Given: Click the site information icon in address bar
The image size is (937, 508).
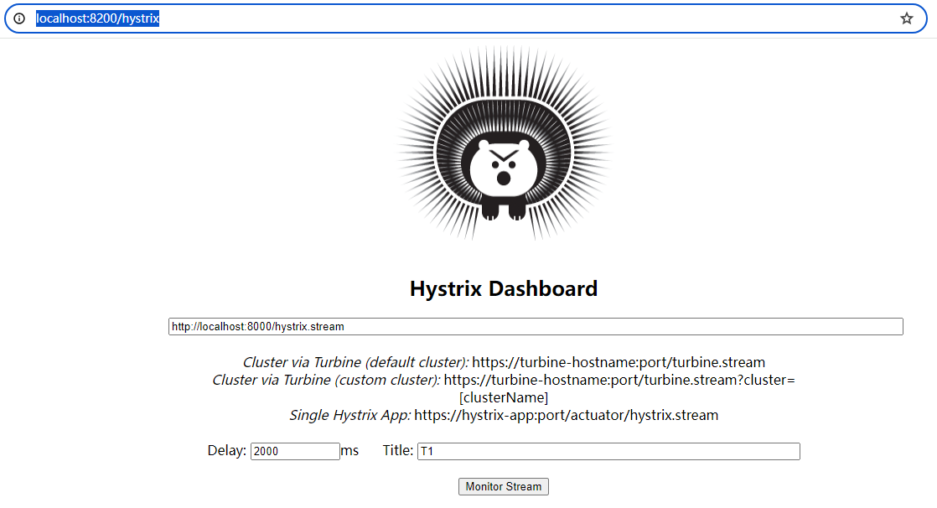Looking at the screenshot, I should 20,18.
